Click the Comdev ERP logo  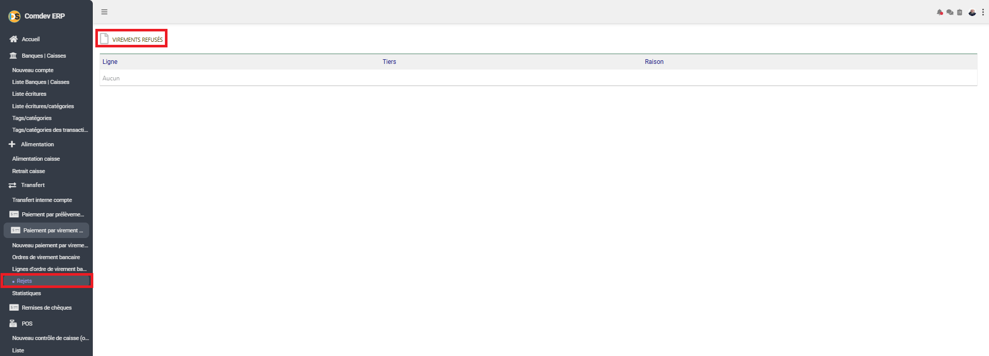tap(14, 16)
